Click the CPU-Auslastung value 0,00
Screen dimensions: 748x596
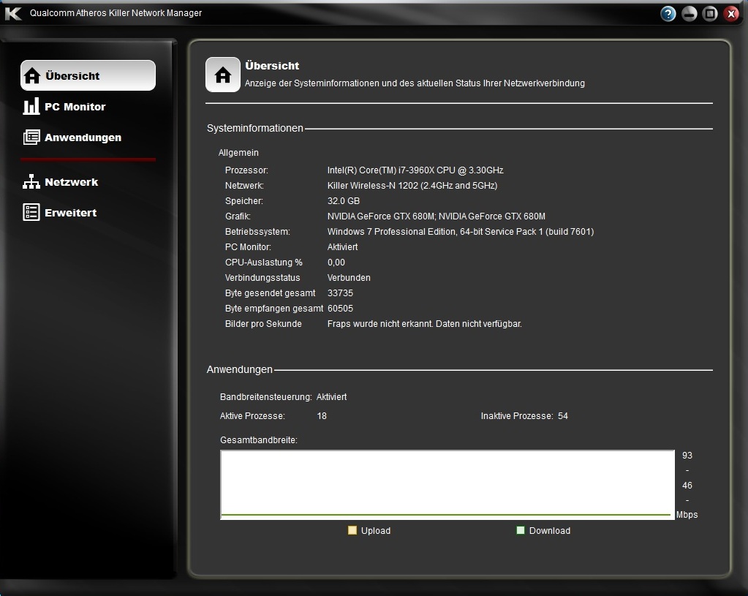(x=336, y=263)
